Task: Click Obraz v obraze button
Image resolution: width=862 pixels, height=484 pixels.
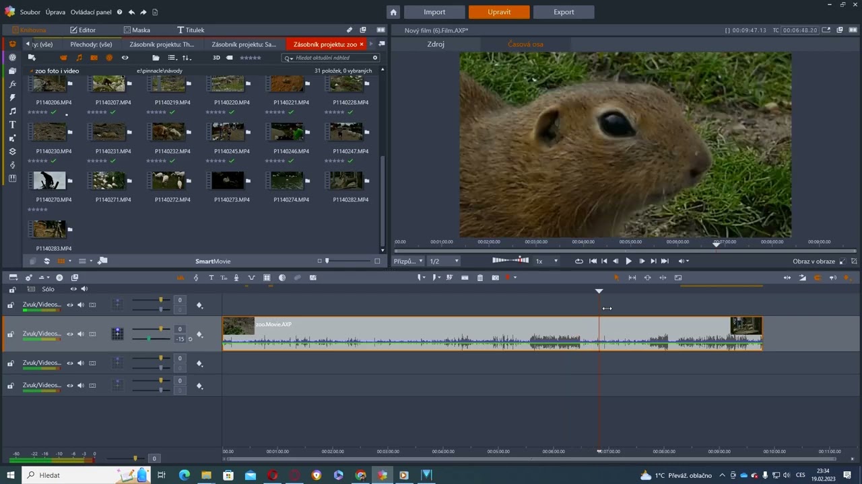Action: click(x=814, y=261)
